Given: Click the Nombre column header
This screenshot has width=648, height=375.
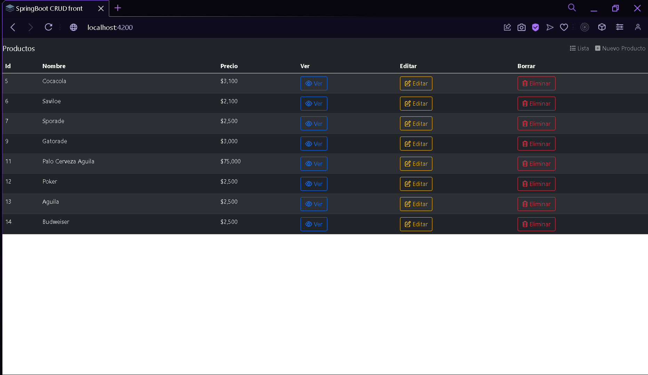Looking at the screenshot, I should point(54,66).
